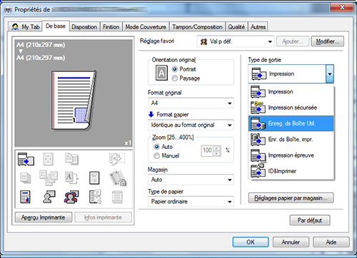Screen dimensions: 357x258
Task: Click the greyed overlapping documents icon
Action: click(x=71, y=159)
